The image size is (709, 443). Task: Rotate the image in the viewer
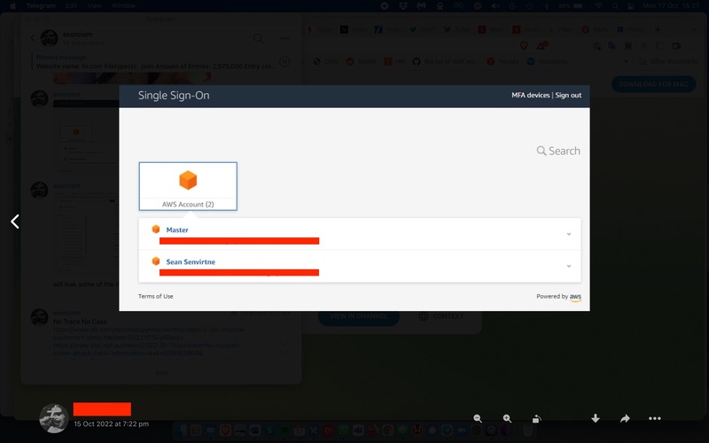(537, 418)
